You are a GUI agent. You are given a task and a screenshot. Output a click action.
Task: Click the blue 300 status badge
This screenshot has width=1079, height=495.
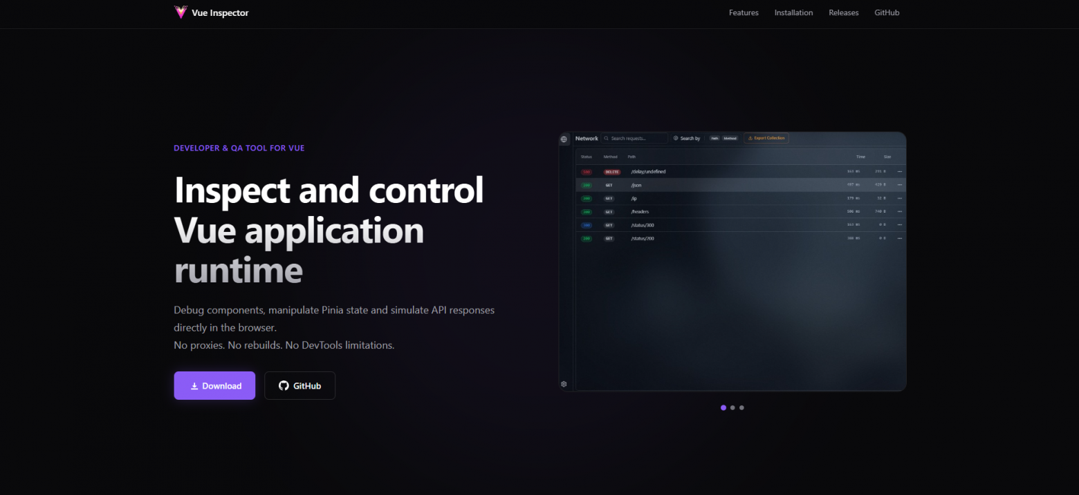click(x=587, y=225)
